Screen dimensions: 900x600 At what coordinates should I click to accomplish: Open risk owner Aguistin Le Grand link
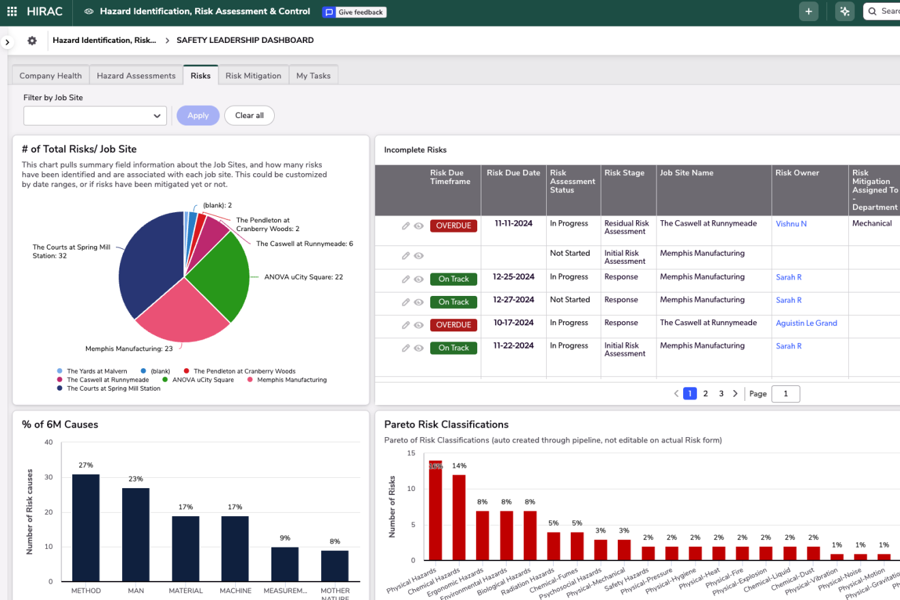[806, 323]
